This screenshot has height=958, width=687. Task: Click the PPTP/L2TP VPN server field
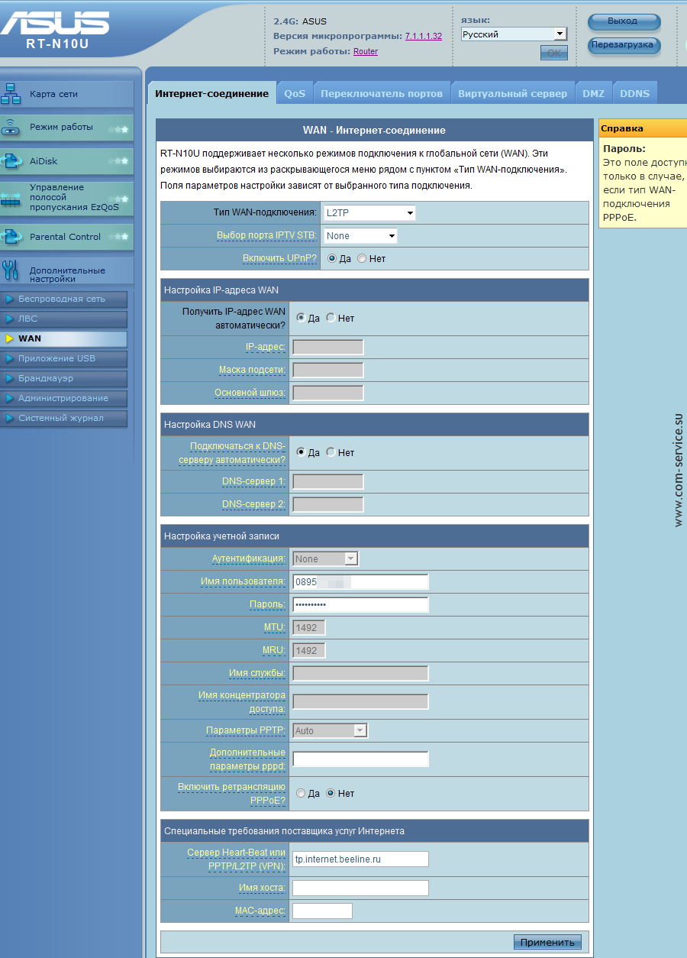click(360, 859)
